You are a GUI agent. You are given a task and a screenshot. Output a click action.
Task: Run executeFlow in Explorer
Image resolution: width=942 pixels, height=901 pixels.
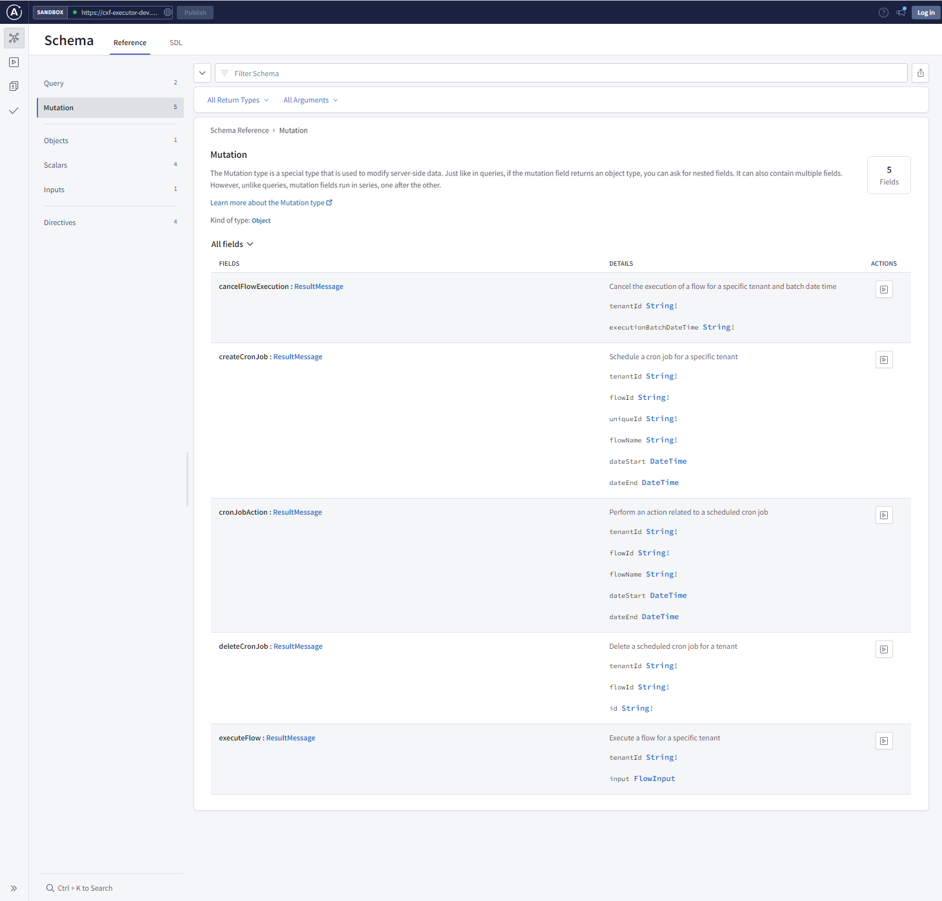coord(884,741)
